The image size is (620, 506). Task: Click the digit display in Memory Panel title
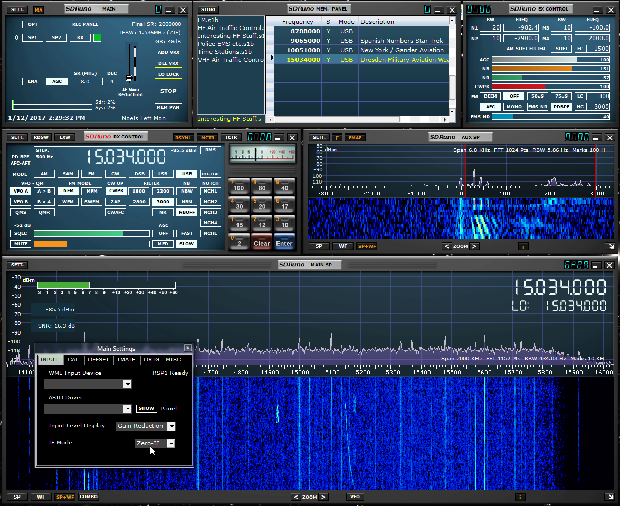[427, 9]
